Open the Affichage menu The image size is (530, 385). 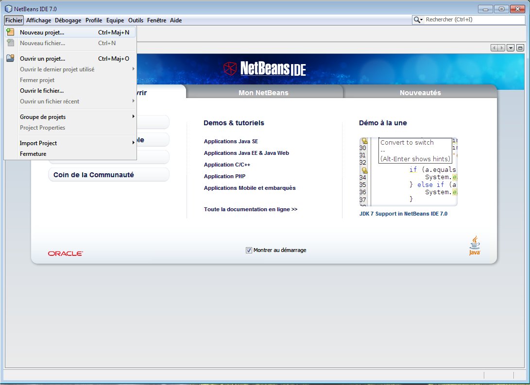click(x=38, y=20)
